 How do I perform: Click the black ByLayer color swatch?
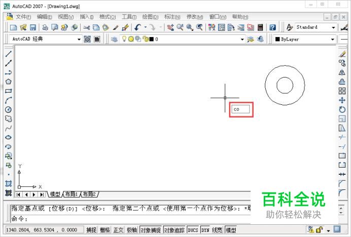click(x=277, y=39)
